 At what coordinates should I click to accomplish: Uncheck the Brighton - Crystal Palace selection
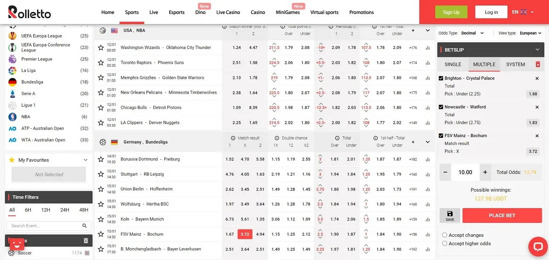pyautogui.click(x=441, y=78)
